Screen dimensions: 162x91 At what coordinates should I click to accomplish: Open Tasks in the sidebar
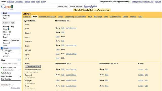pyautogui.click(x=5, y=18)
